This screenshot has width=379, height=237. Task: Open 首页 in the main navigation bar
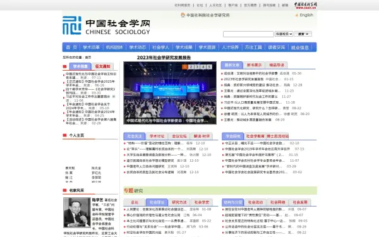(x=71, y=47)
